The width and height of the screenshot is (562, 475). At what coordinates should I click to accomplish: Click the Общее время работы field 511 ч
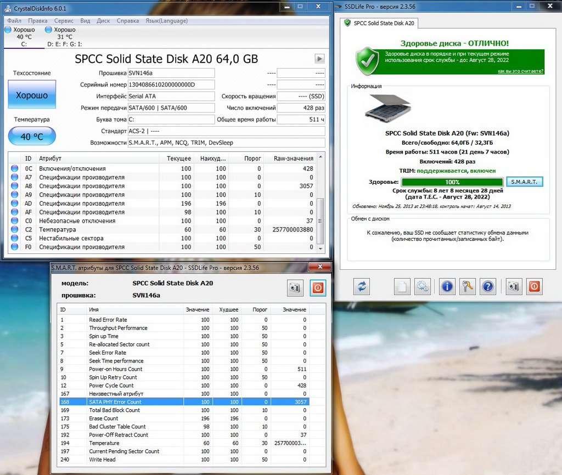click(x=301, y=119)
